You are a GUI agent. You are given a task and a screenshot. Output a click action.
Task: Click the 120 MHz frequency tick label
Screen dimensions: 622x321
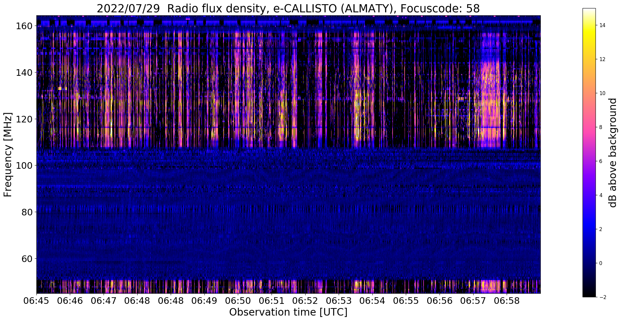(24, 119)
